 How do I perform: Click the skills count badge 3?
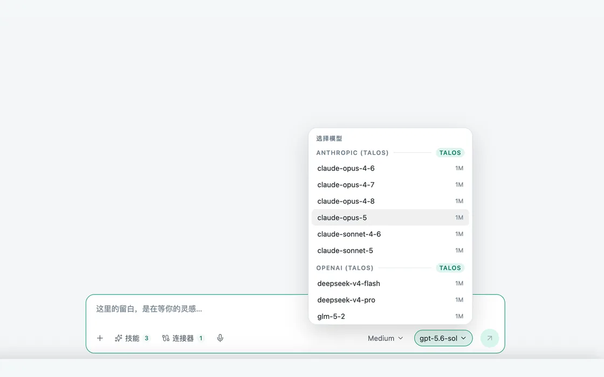tap(146, 338)
